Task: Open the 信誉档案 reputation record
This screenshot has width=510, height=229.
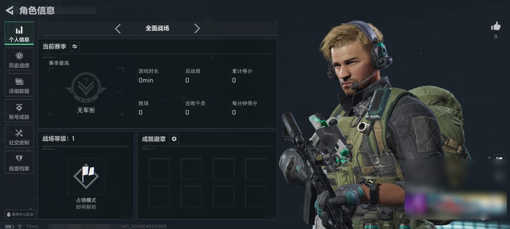Action: click(19, 162)
